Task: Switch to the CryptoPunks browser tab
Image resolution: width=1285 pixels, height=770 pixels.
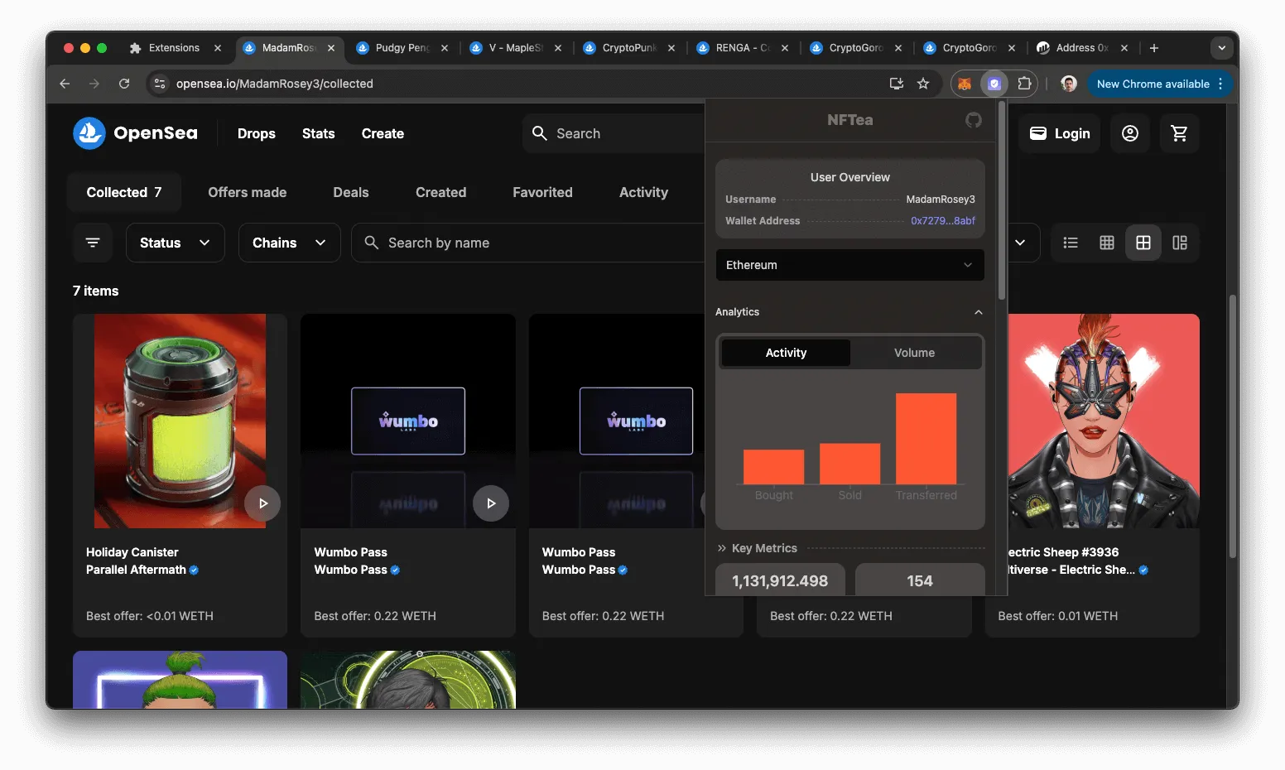Action: [629, 48]
